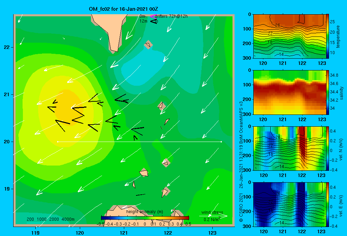Screen dimensions: 347x236
Task: Select the eastern endpoint marker of white section line
Action: (221, 142)
